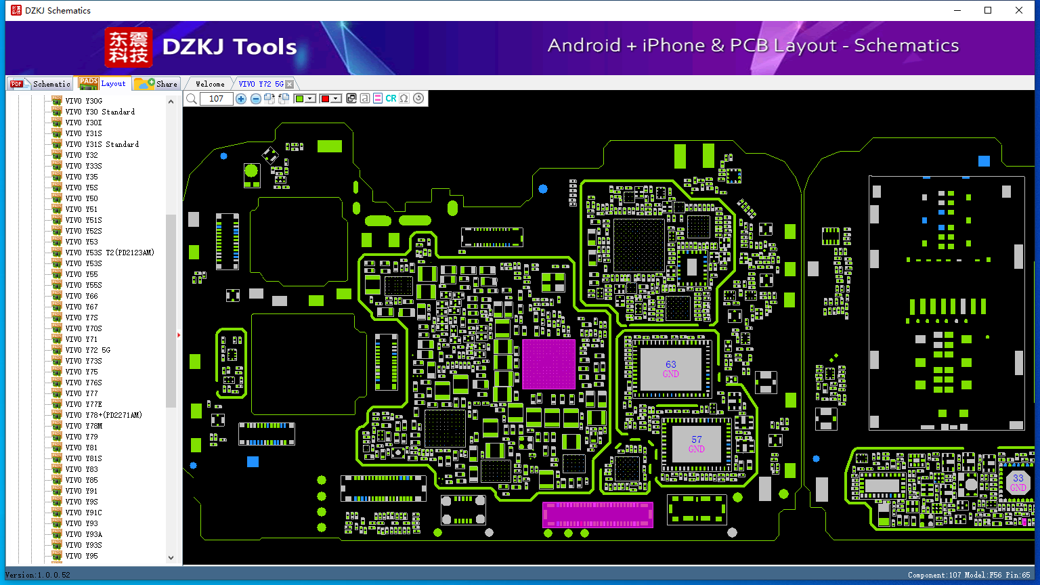Click the DZKJ Schematics title bar icon
This screenshot has height=585, width=1040.
point(16,10)
